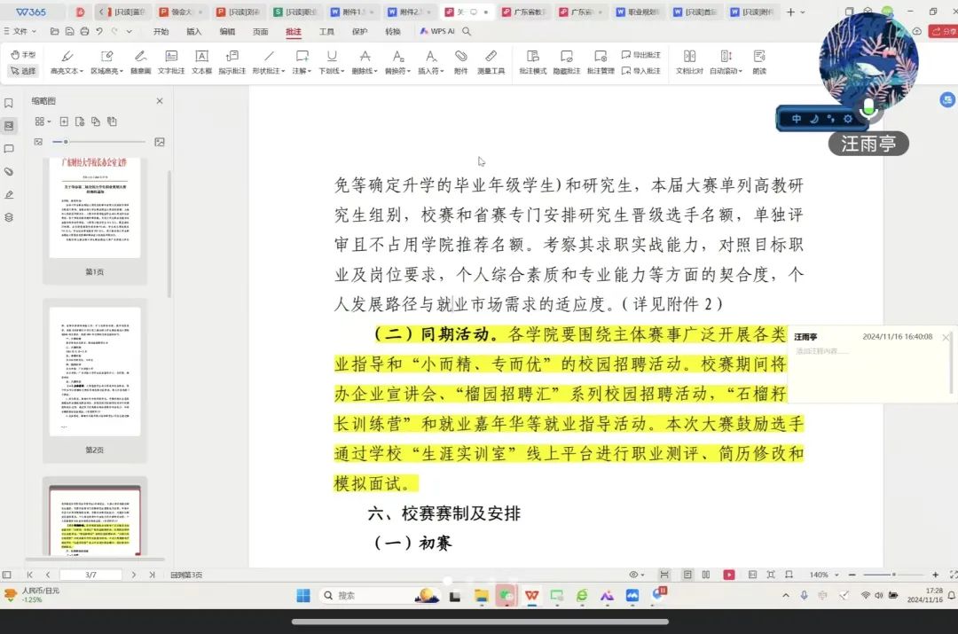Switch to the 工具 ribbon tab
The height and width of the screenshot is (634, 958).
[326, 31]
